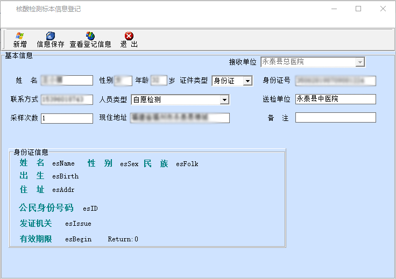The image size is (396, 279).
Task: Click the 送检单位 field showing 永泰县中医院
Action: [335, 99]
